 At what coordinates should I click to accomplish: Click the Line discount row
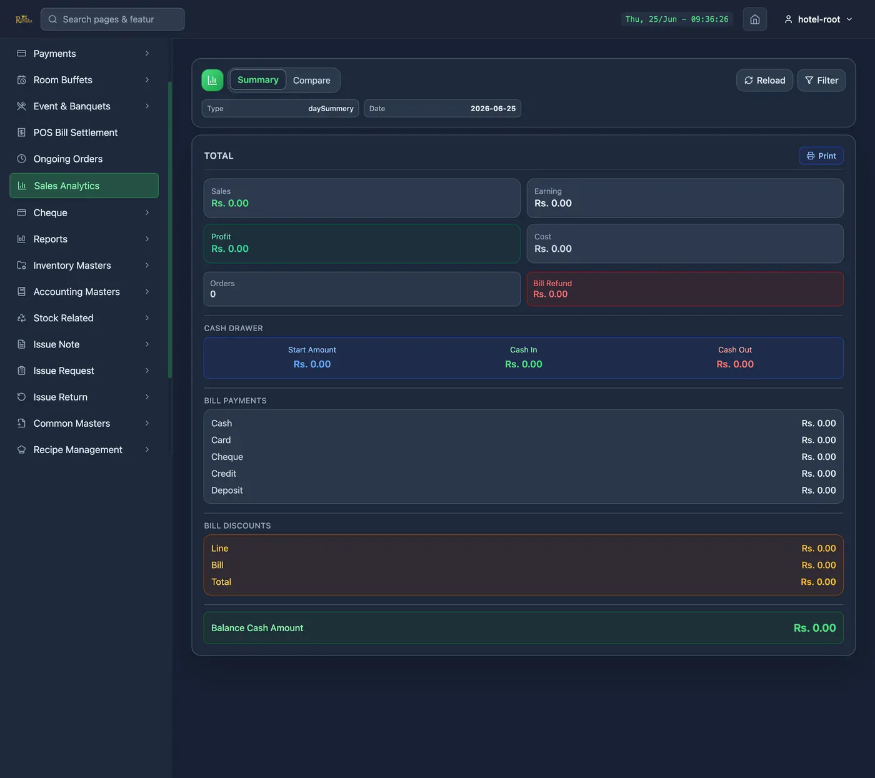point(524,548)
